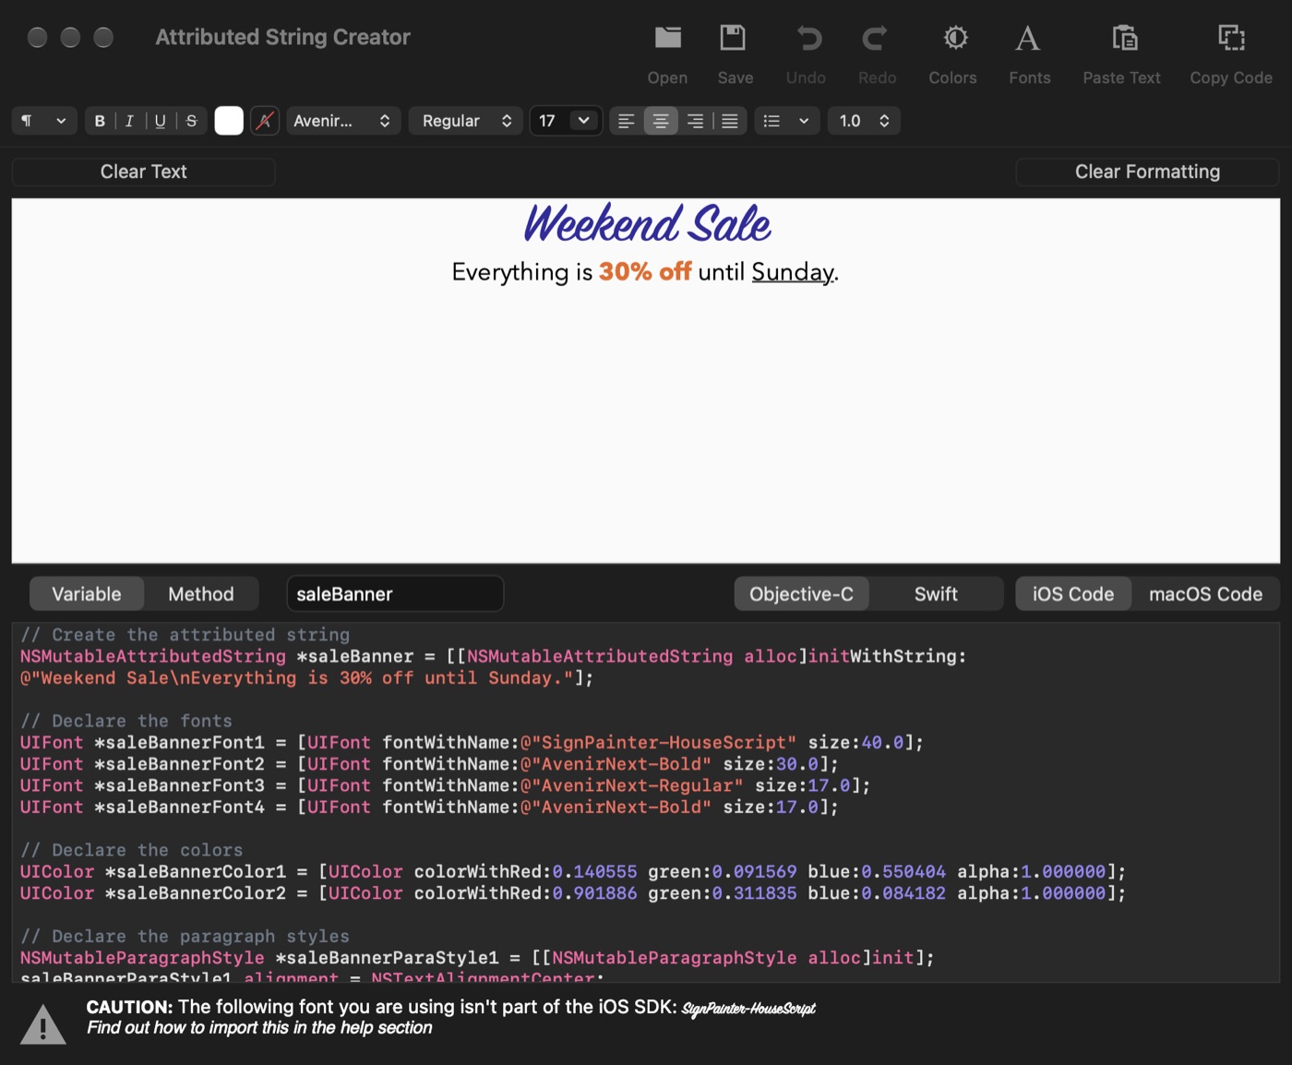
Task: Click the '// Create the attributed string' comment
Action: point(185,635)
